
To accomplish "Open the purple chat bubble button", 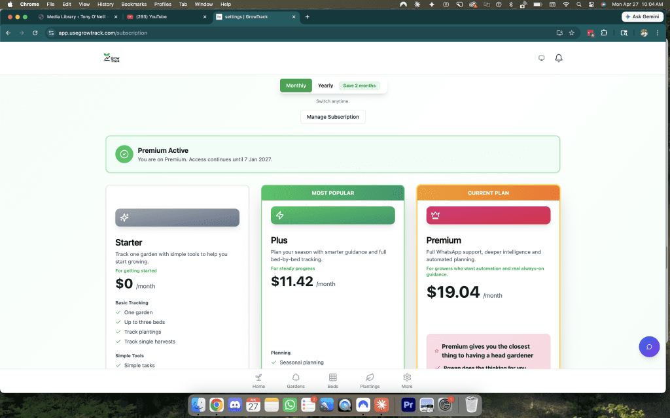I will point(649,347).
